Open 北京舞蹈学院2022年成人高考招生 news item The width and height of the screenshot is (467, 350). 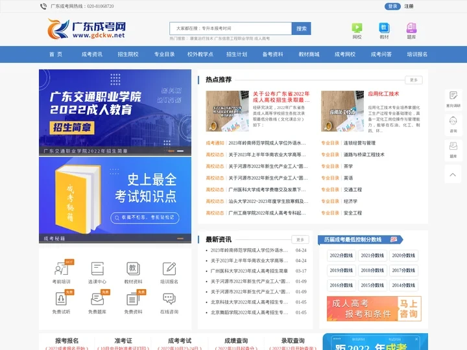(249, 312)
